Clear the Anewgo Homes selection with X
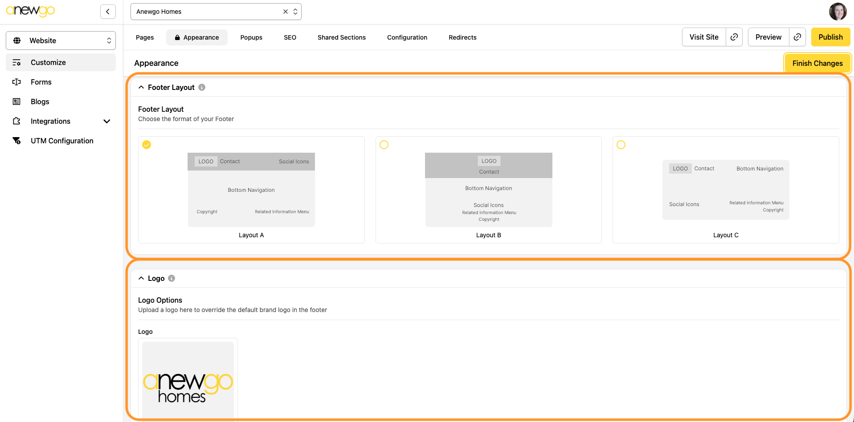Image resolution: width=854 pixels, height=422 pixels. pos(286,12)
